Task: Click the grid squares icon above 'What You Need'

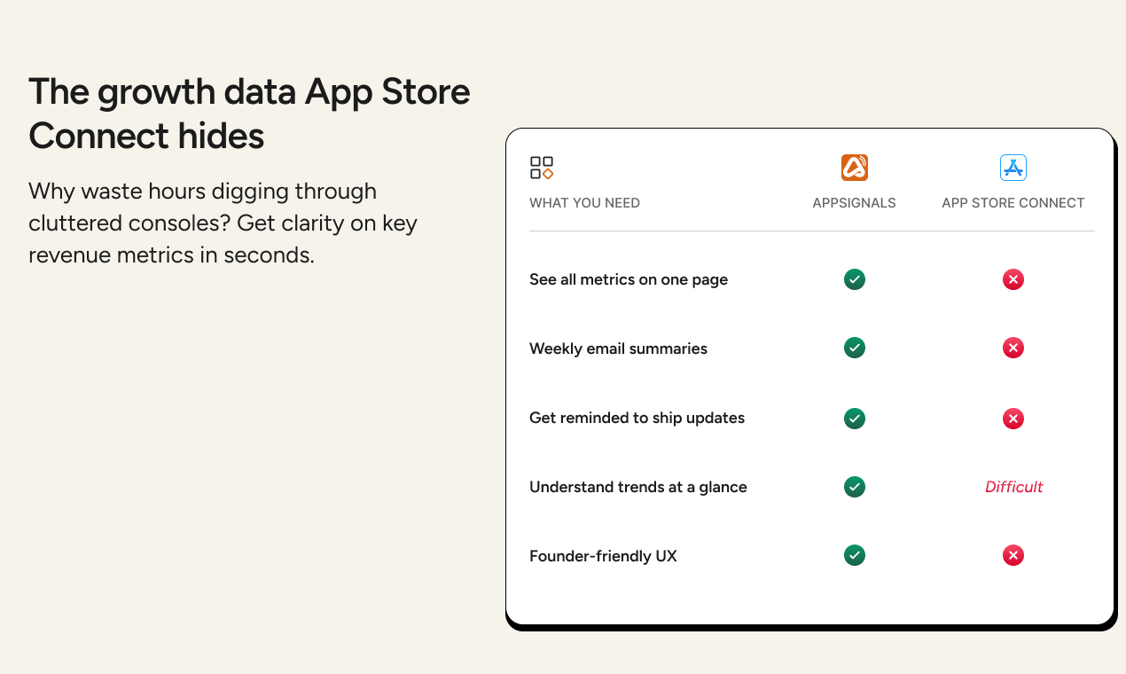Action: coord(542,168)
